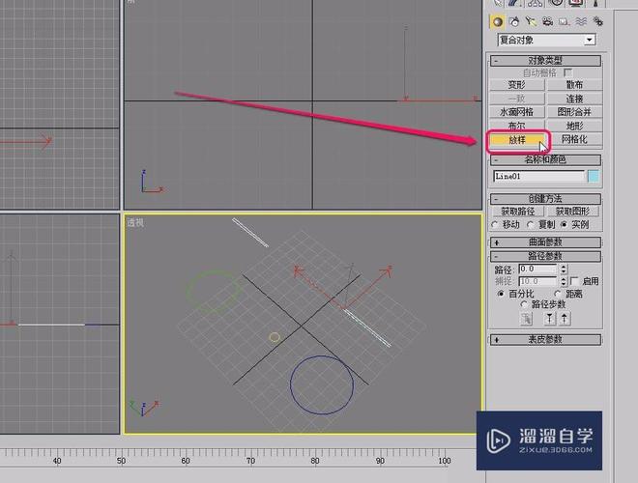
Task: Expand the 表皮参数 rollout
Action: (545, 339)
